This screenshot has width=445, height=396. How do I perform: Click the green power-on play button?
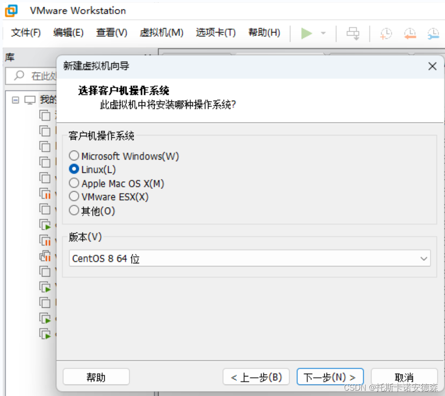coord(306,33)
